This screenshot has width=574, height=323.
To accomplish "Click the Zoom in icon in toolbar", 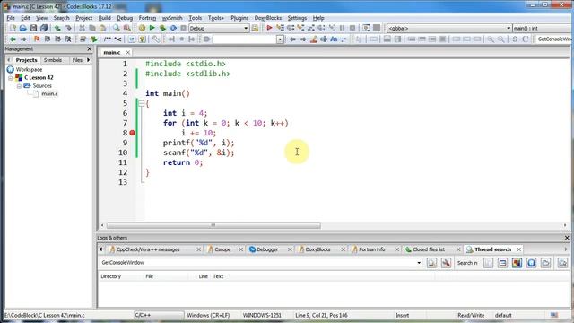I will tap(491, 39).
